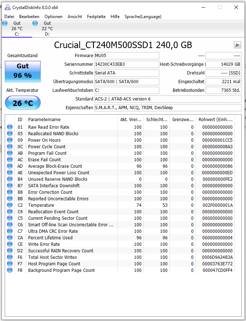Viewport: 246px width, 321px height.
Task: Open the Datei menu
Action: (9, 17)
